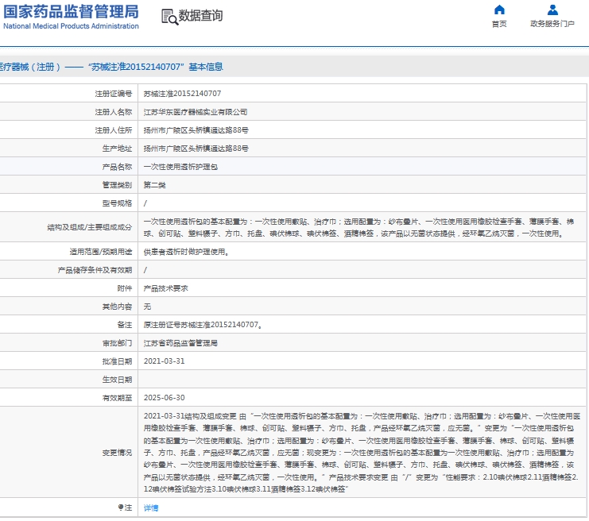589x521 pixels.
Task: Click the 产品名称 label
Action: coord(117,167)
